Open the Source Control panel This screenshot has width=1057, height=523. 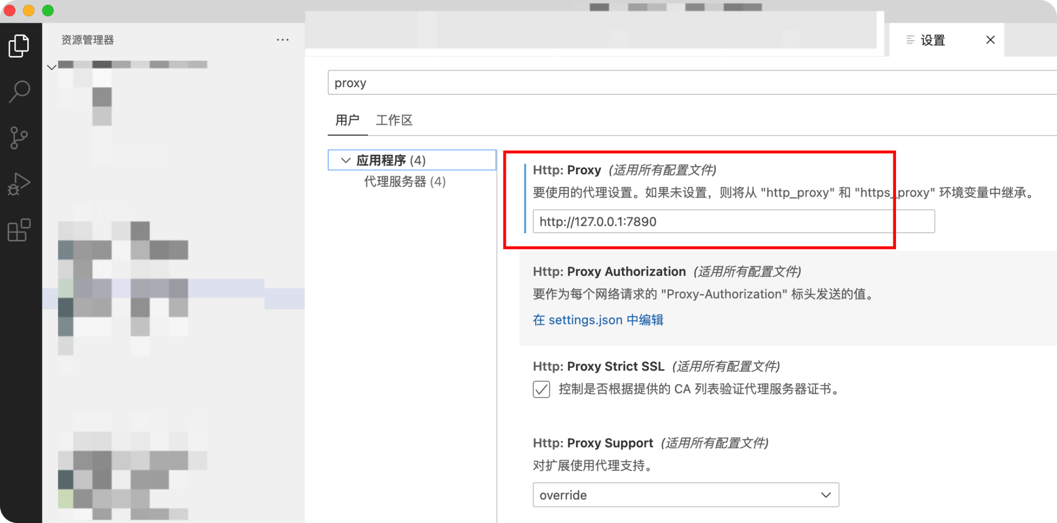[20, 137]
